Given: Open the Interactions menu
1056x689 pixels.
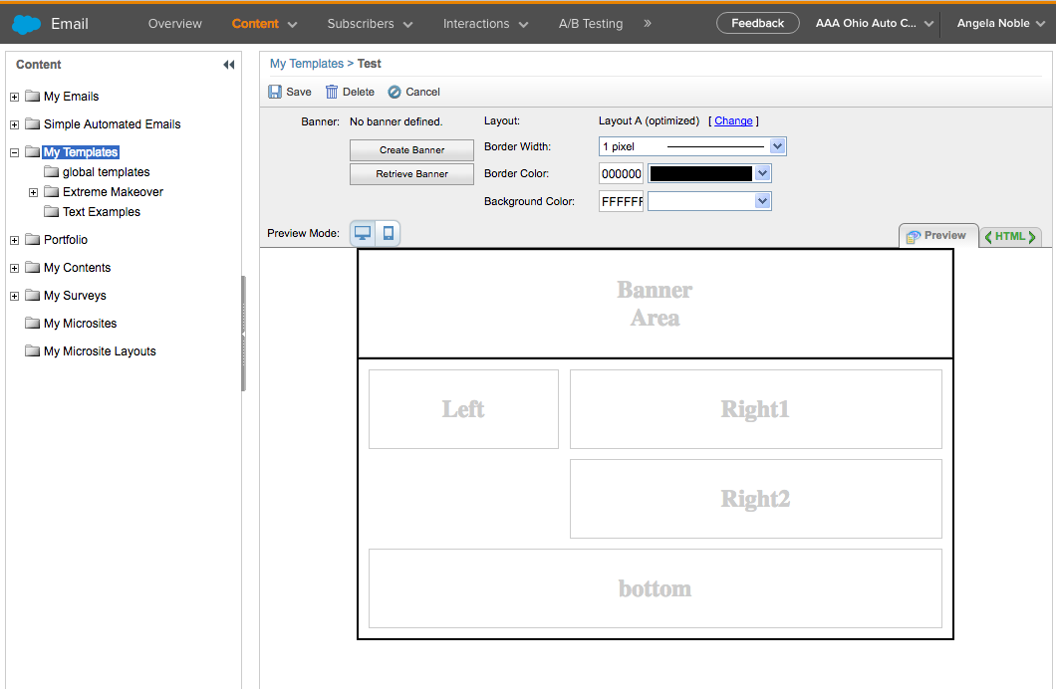Looking at the screenshot, I should point(485,24).
